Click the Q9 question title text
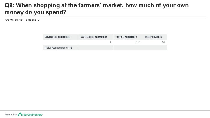Viewport: 210px width, 118px height. pos(96,6)
